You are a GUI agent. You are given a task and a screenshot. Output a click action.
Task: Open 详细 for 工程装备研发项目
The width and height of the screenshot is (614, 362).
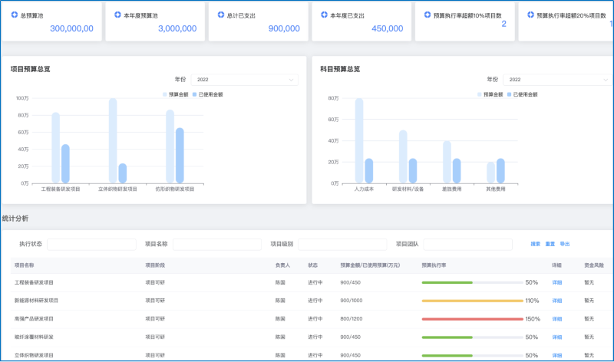[x=557, y=282]
